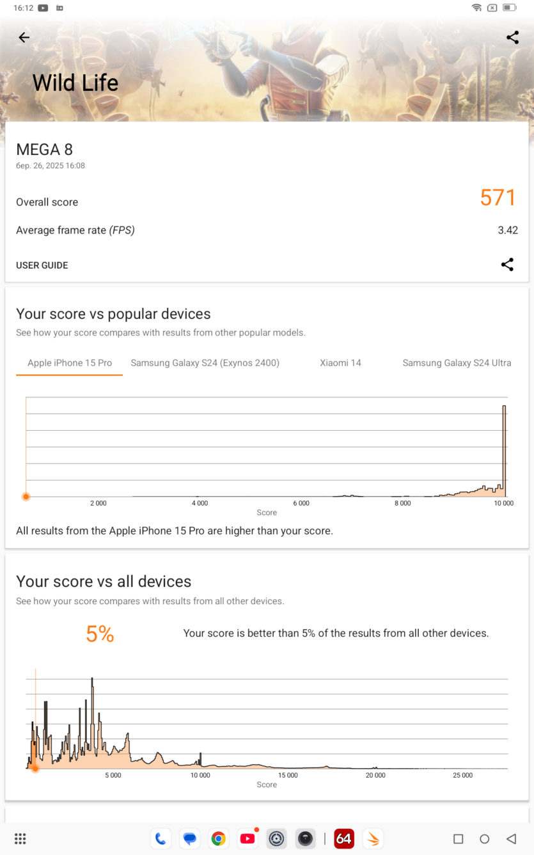
Task: Share result using the top-right share icon
Action: point(512,38)
